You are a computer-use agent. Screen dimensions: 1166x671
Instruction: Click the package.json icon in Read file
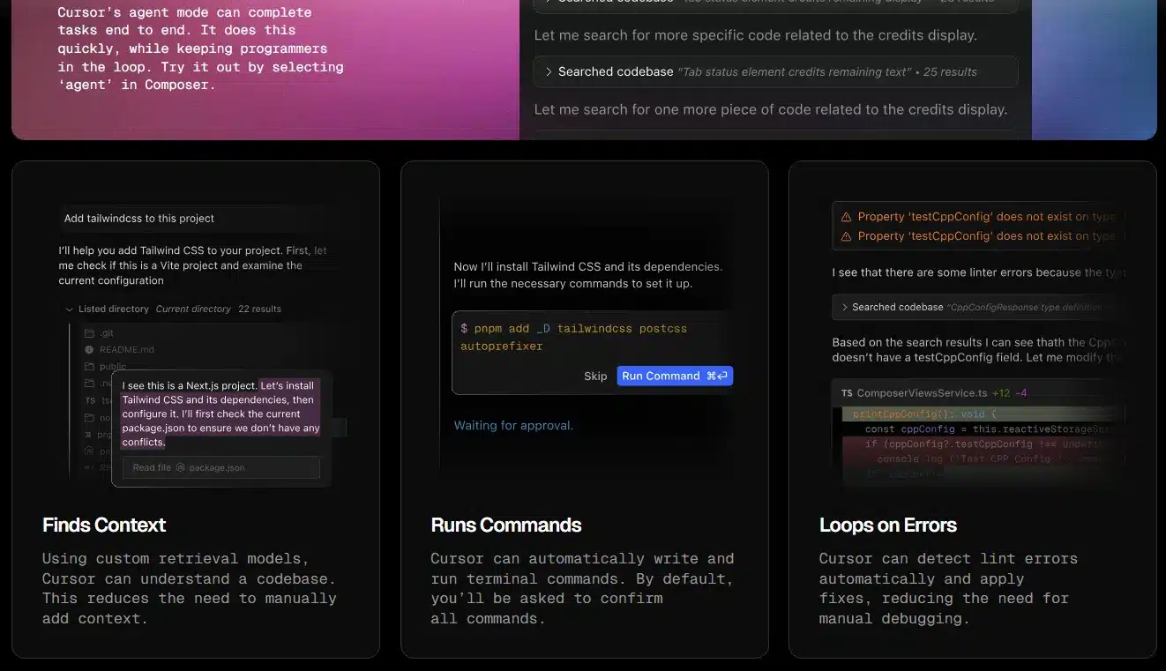(x=181, y=467)
